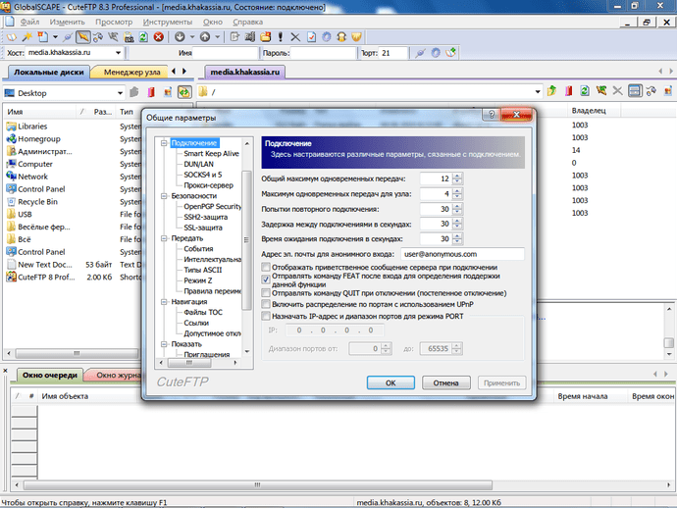Viewport: 677px width, 508px height.
Task: Click the Пароль input field
Action: (324, 53)
